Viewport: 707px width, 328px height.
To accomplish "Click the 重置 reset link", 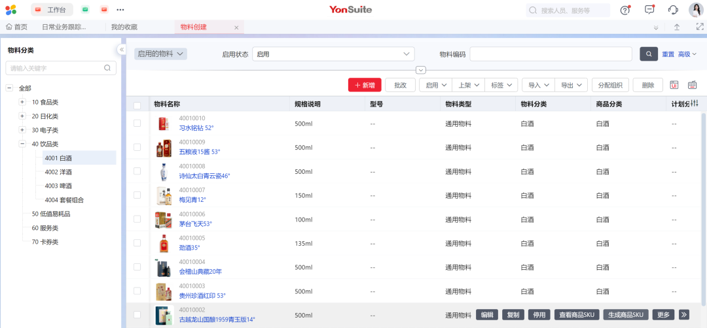I will [x=668, y=54].
